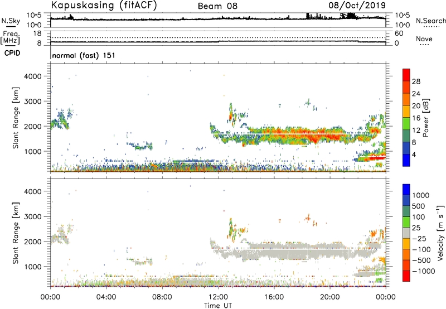Click the "N.Sky" legend label
The width and height of the screenshot is (446, 309).
tap(11, 21)
